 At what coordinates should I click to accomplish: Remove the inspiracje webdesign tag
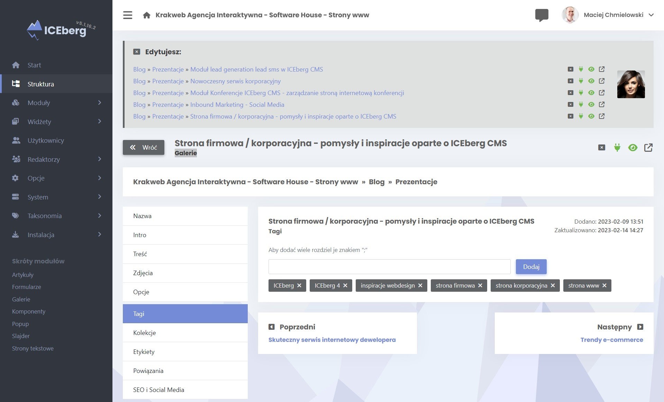[x=420, y=286]
